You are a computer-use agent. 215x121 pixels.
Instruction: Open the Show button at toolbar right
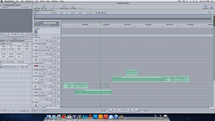click(x=211, y=13)
